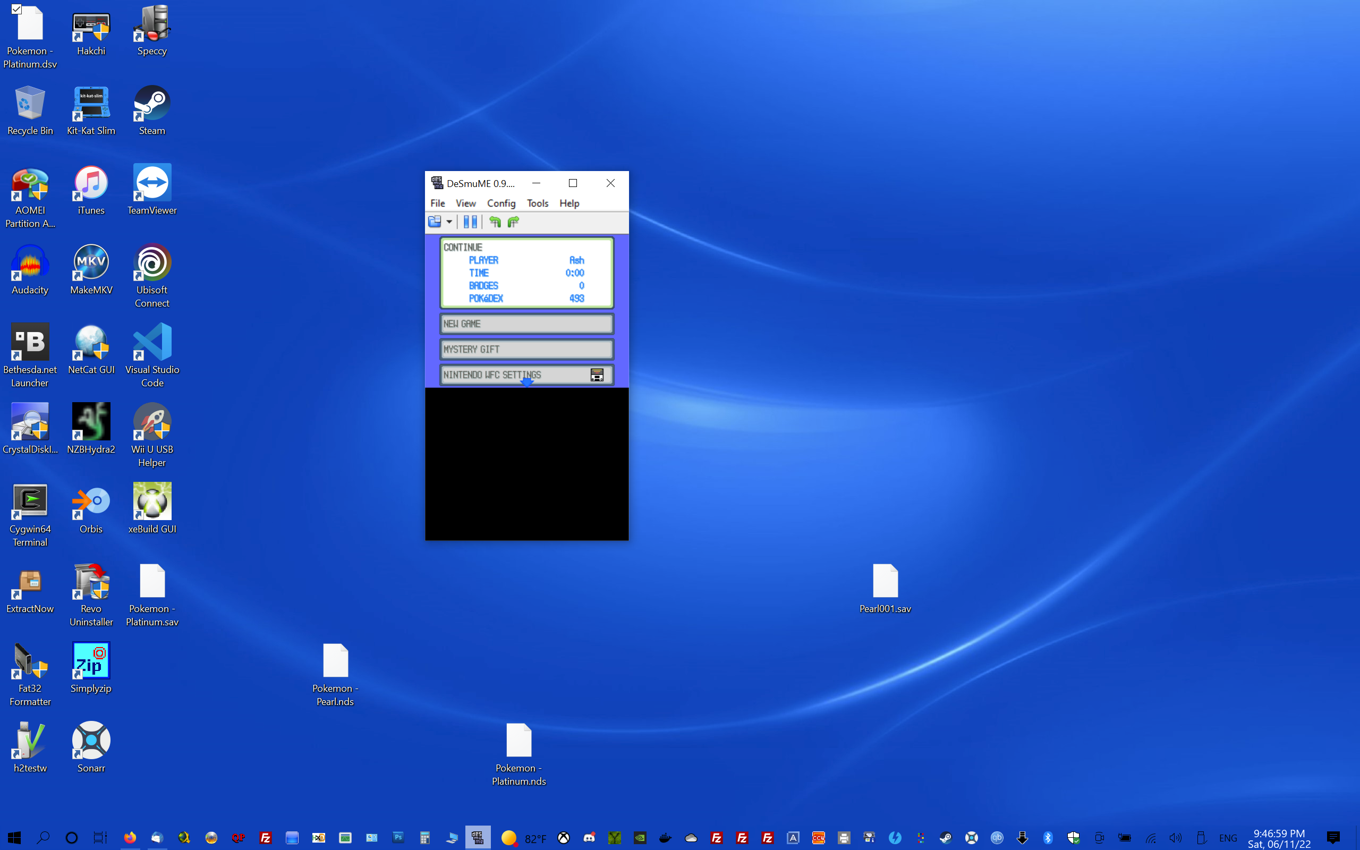Viewport: 1360px width, 850px height.
Task: Open Photoshop from the taskbar
Action: [x=398, y=838]
